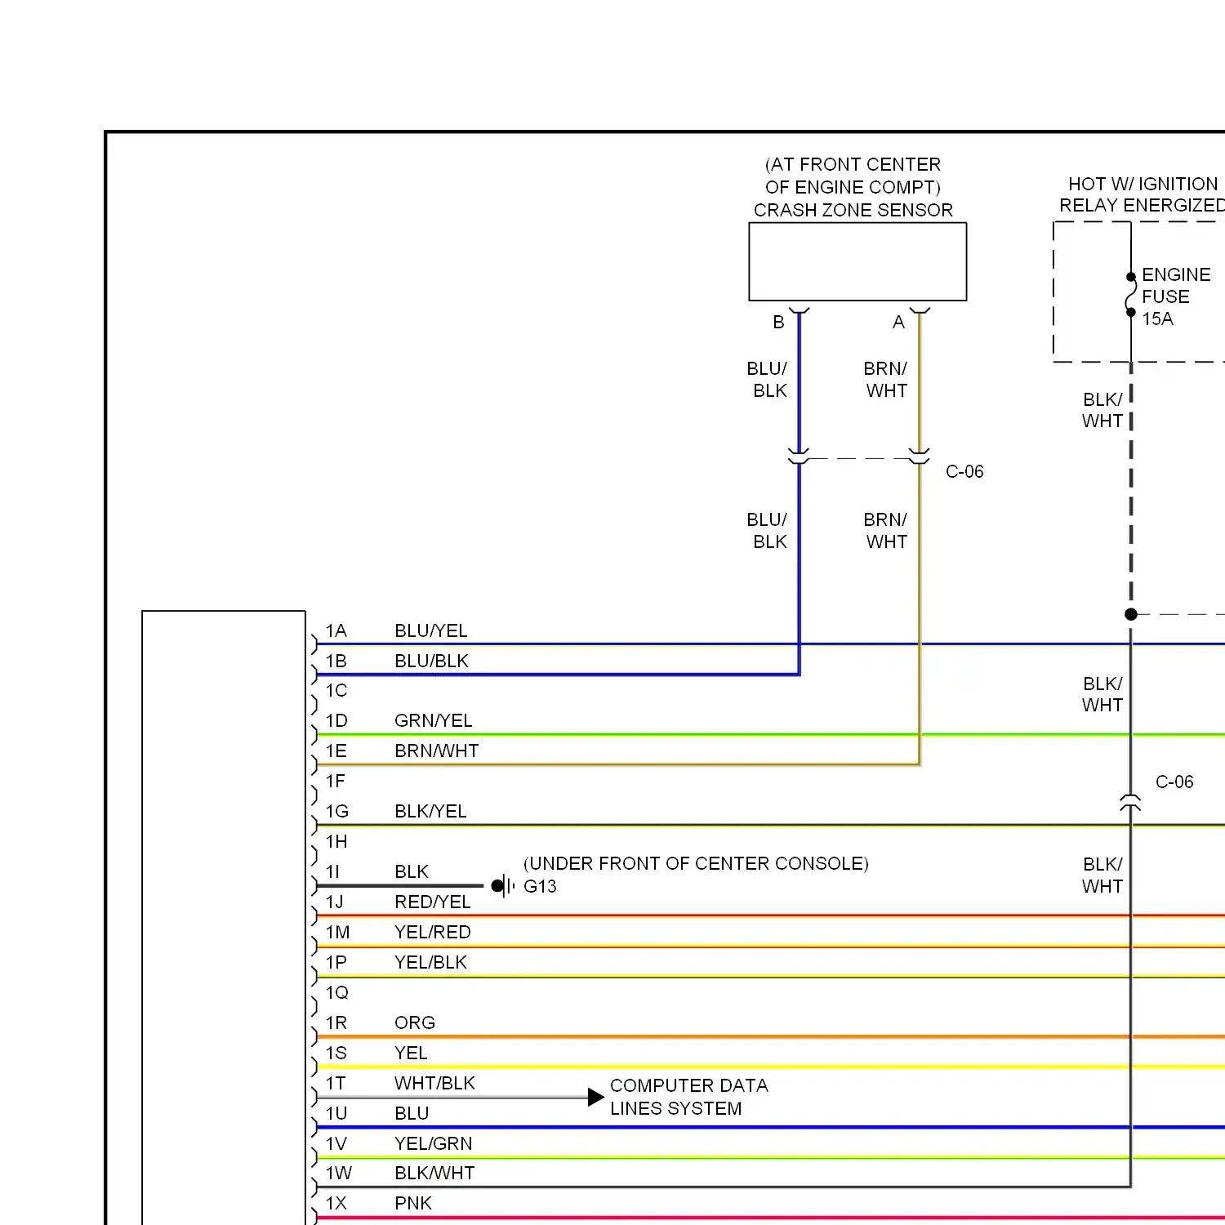Viewport: 1225px width, 1225px height.
Task: Click the YEL/RED wire label
Action: point(433,932)
